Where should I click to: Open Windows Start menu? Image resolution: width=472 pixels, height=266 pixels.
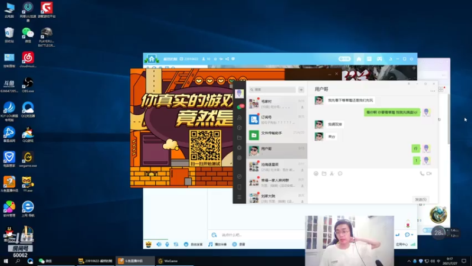coord(6,261)
